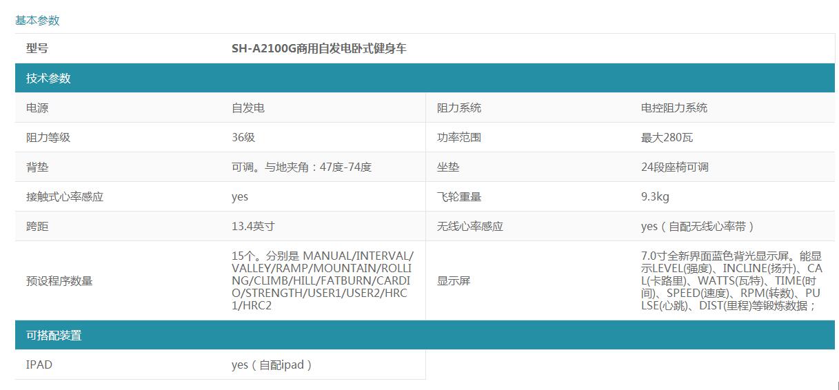Viewport: 839px width, 390px height.
Task: Select the 24段座椅可调 seat value
Action: click(674, 167)
